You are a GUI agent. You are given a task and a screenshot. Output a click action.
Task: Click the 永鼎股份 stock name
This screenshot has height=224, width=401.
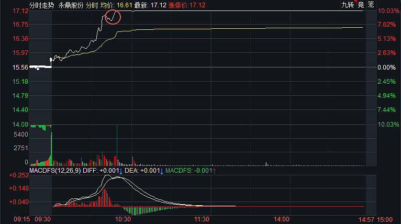coord(72,5)
